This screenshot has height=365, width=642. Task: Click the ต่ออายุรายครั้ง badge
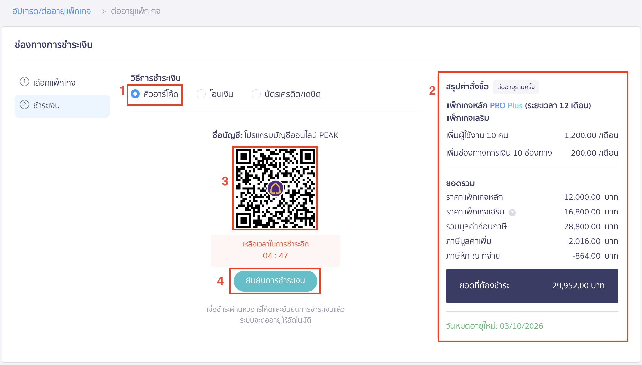coord(516,87)
